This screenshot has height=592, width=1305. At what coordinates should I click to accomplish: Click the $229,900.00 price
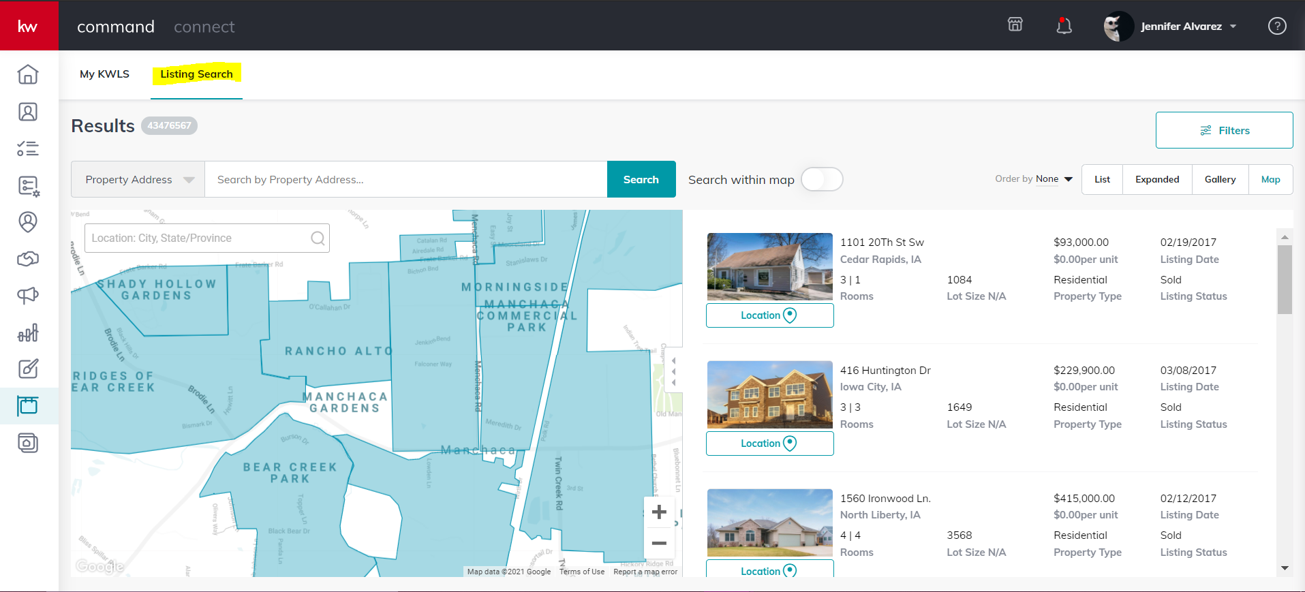pos(1084,371)
